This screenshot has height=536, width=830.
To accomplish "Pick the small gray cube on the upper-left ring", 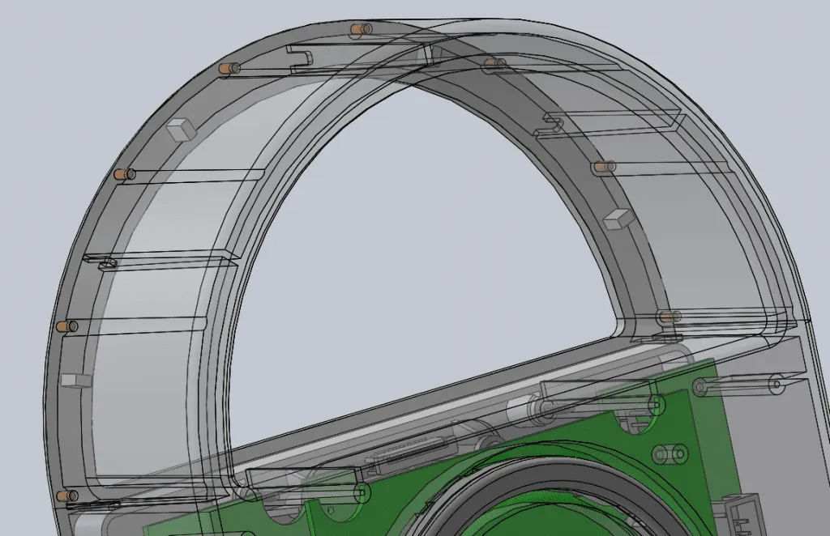I will pyautogui.click(x=180, y=129).
